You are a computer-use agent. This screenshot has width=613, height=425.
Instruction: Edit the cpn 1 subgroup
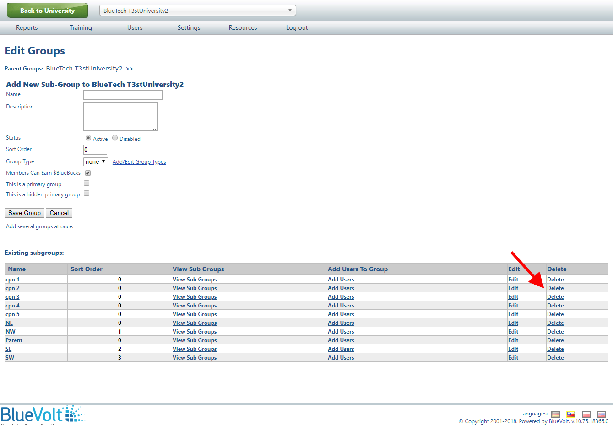click(513, 280)
